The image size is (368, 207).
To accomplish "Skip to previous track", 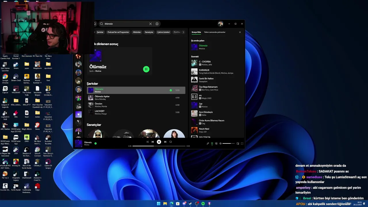I will click(x=153, y=142).
